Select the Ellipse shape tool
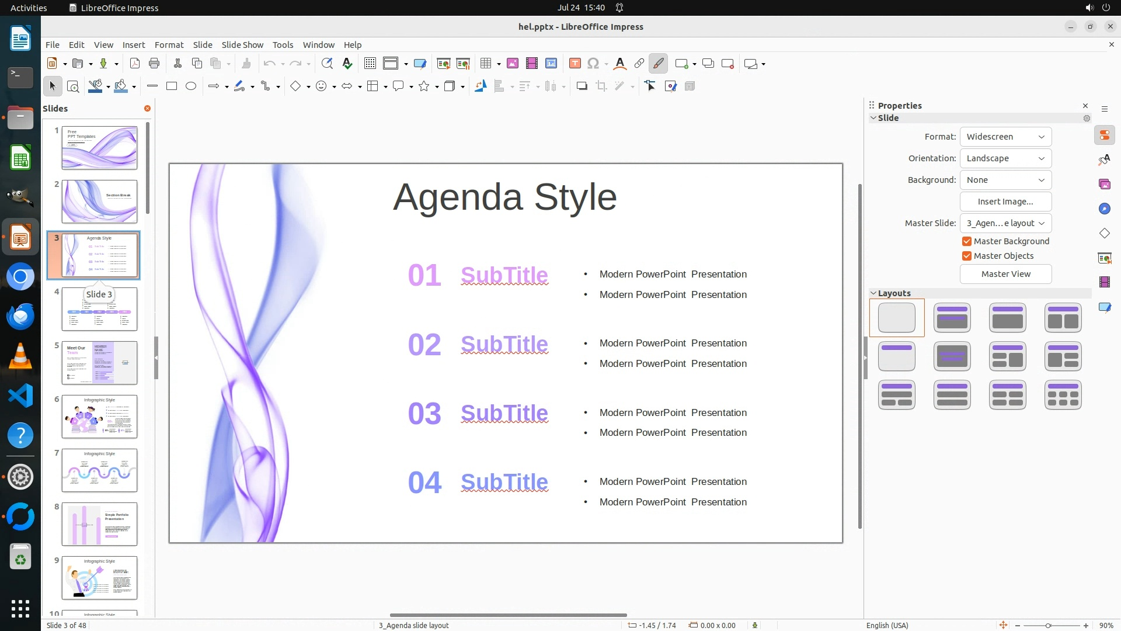This screenshot has width=1121, height=631. (x=191, y=86)
